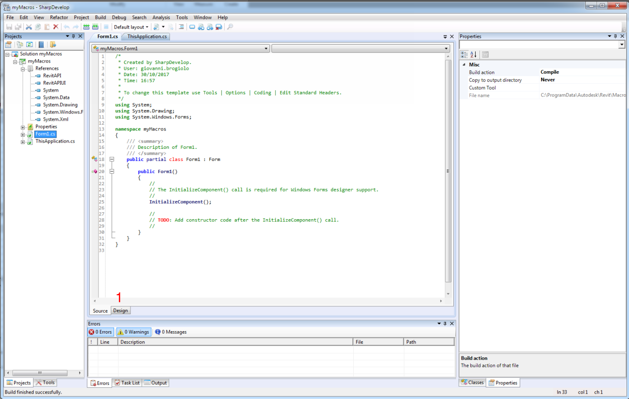Viewport: 629px width, 399px height.
Task: Cut selected code with the Cut toolbar icon
Action: point(28,27)
